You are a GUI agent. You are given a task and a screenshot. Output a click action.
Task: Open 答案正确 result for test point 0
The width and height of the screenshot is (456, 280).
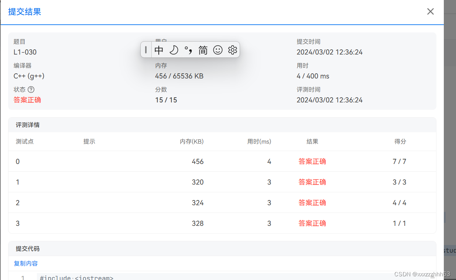point(312,161)
